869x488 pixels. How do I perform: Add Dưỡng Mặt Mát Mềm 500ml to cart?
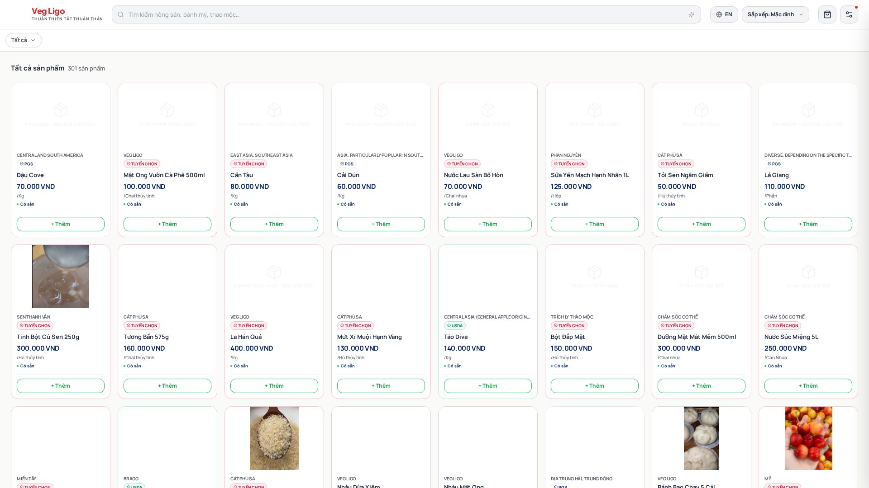tap(702, 386)
